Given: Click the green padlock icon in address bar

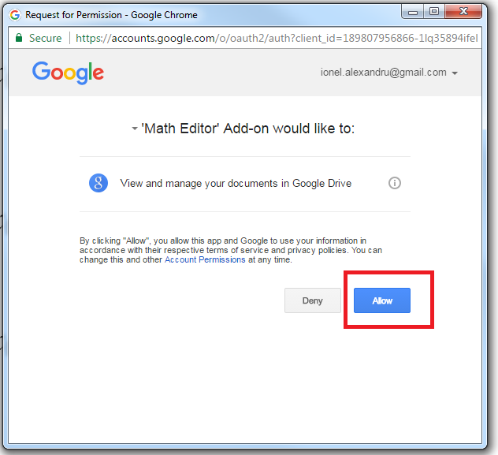Looking at the screenshot, I should [18, 38].
